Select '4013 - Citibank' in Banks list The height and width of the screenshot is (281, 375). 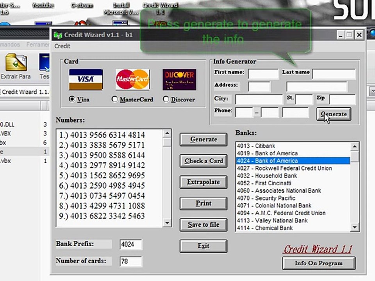293,146
